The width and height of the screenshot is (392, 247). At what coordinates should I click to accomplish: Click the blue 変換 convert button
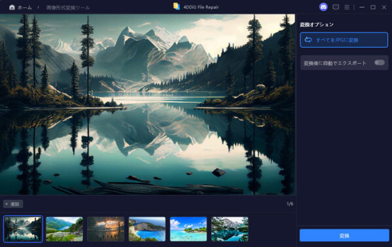click(x=344, y=235)
